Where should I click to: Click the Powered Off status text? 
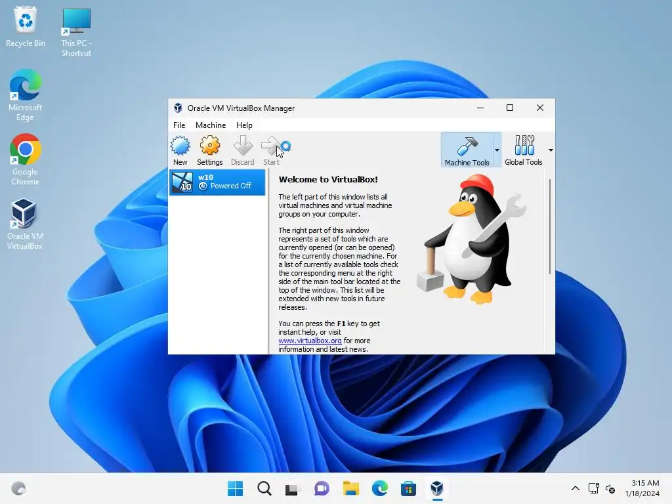pos(231,186)
